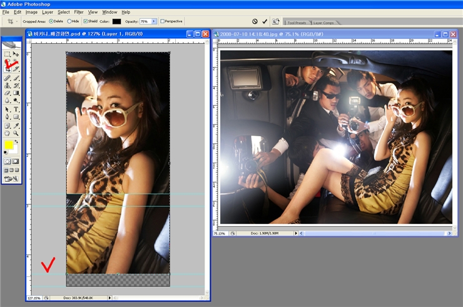Select the History Brush tool
The width and height of the screenshot is (463, 307).
[x=16, y=86]
